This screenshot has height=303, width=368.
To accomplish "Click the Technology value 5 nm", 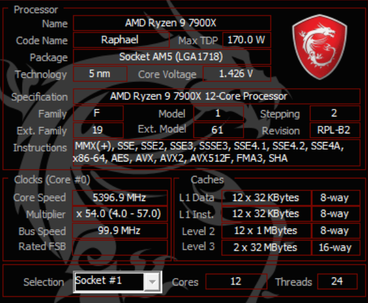I will (x=100, y=74).
